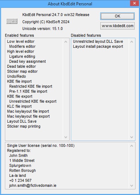
Task: Click the 'La-la land' line
Action: coord(18,175)
